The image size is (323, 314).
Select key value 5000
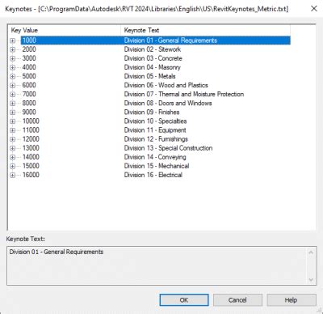(x=29, y=76)
